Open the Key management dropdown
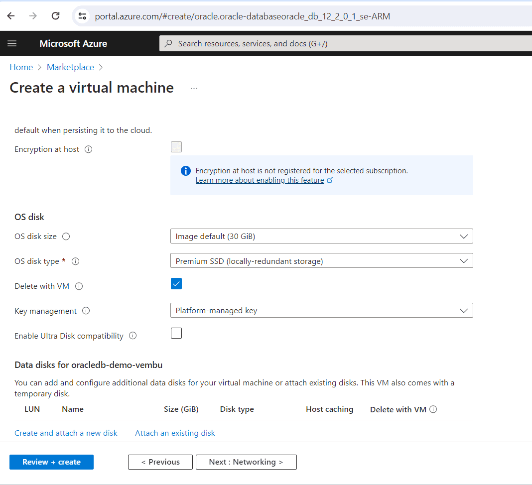This screenshot has height=485, width=532. tap(321, 310)
